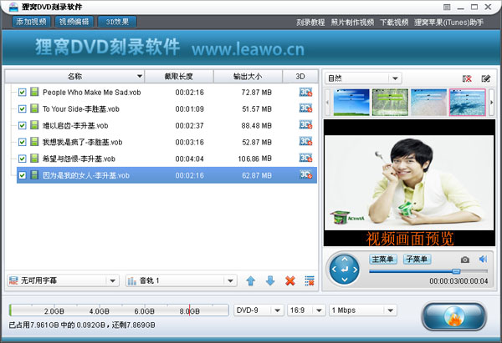Open the 1 Mbps bitrate dropdown
This screenshot has width=502, height=343.
pyautogui.click(x=363, y=310)
